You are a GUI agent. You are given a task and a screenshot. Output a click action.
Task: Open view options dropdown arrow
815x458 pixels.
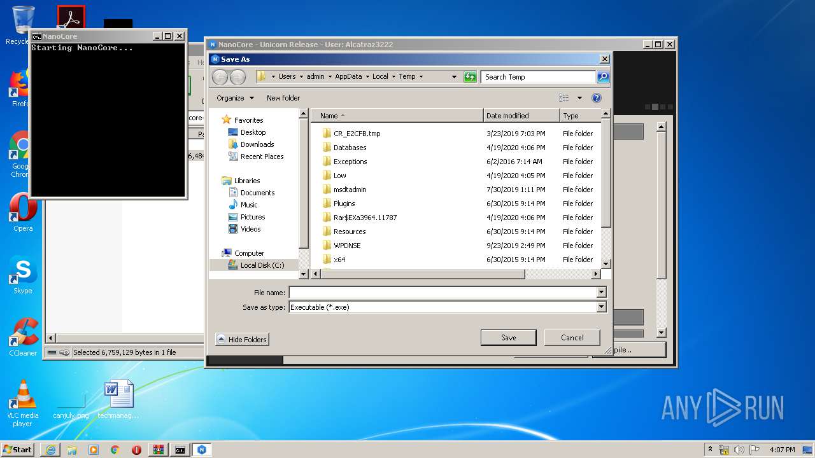[579, 98]
